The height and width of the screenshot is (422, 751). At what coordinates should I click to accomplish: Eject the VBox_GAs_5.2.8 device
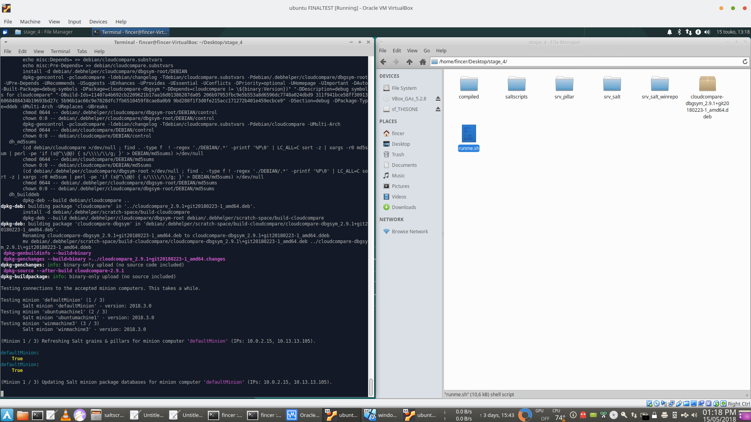point(438,99)
